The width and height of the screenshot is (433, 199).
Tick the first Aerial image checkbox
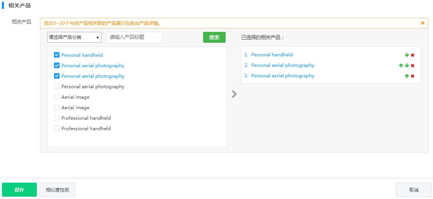tap(57, 97)
